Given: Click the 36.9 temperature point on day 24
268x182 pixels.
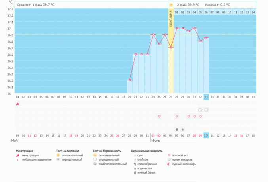Looking at the screenshot, I should pyautogui.click(x=153, y=35).
